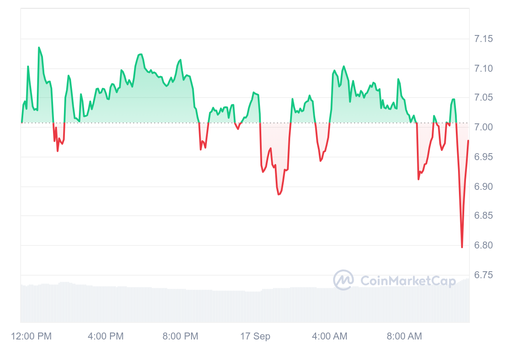
Task: Select the 4:00 PM time axis label
Action: [x=106, y=336]
